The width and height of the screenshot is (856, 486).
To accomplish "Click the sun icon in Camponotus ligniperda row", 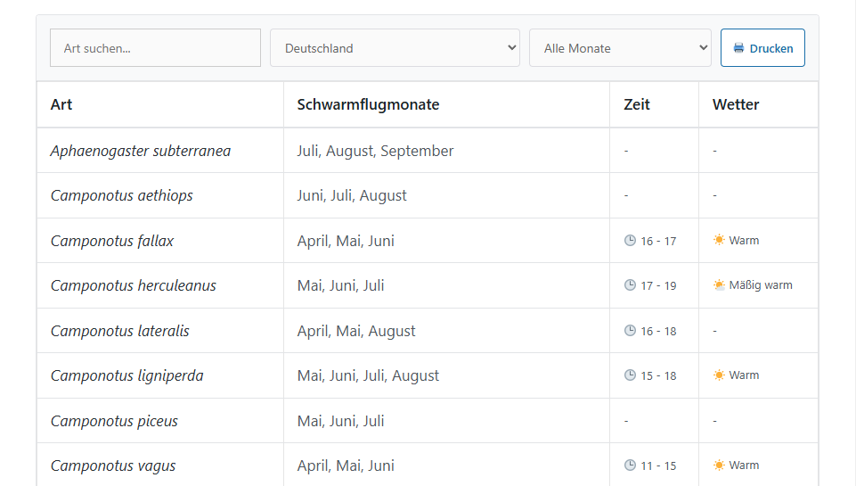I will (x=719, y=375).
